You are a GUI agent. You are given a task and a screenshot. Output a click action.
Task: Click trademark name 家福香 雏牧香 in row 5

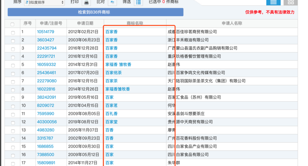pyautogui.click(x=118, y=65)
